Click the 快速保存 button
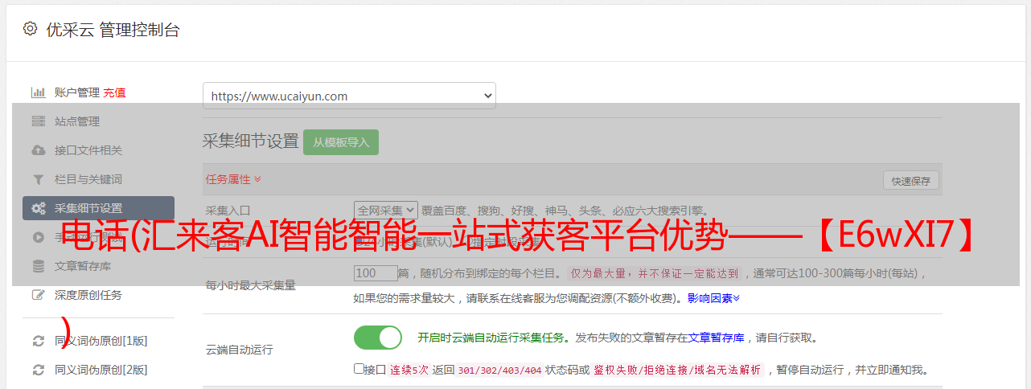The height and width of the screenshot is (389, 1031). [x=910, y=181]
